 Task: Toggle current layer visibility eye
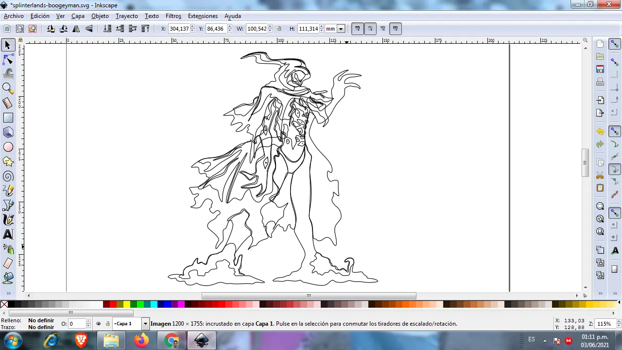[x=98, y=324]
